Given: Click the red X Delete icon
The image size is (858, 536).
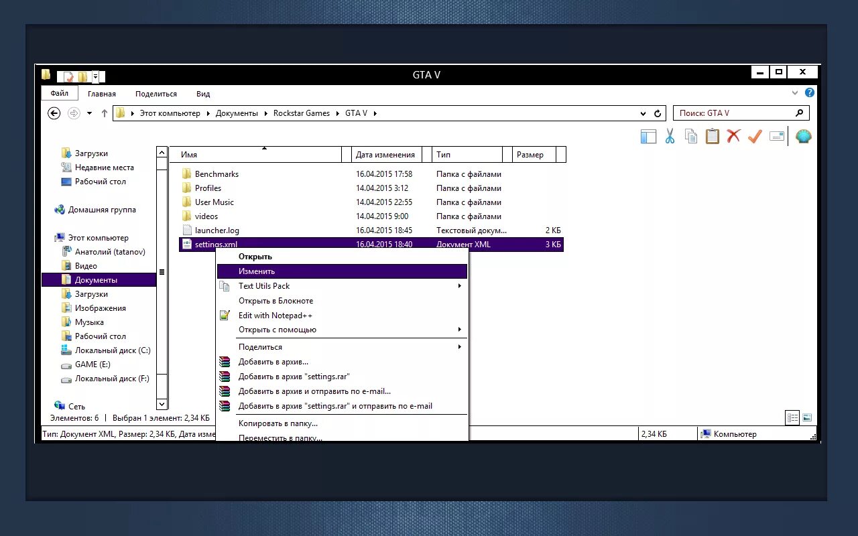Looking at the screenshot, I should click(733, 136).
